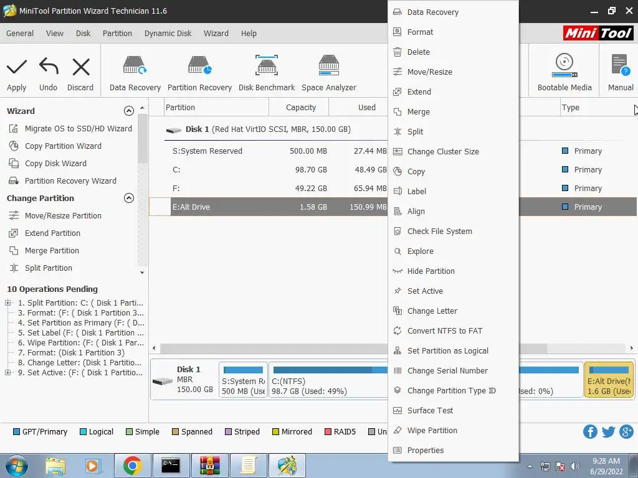Open the Facebook share icon
This screenshot has height=478, width=638.
(x=590, y=432)
